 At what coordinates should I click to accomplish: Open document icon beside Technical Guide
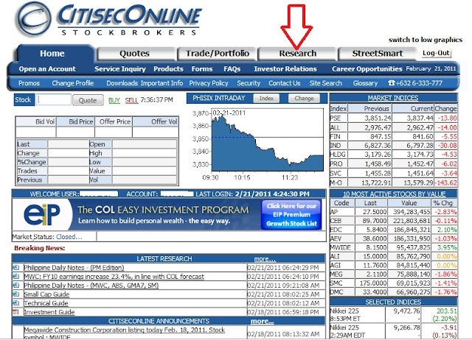pos(15,302)
